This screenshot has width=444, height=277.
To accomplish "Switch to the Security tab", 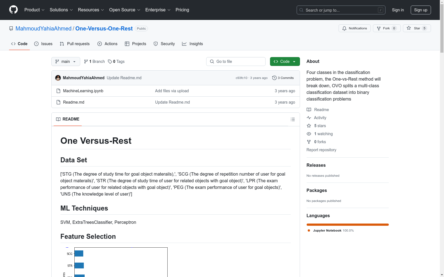I will (x=164, y=44).
